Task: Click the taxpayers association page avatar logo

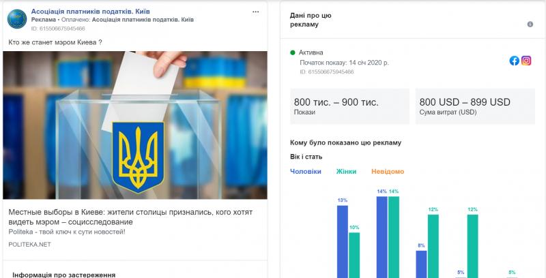Action: pyautogui.click(x=17, y=19)
